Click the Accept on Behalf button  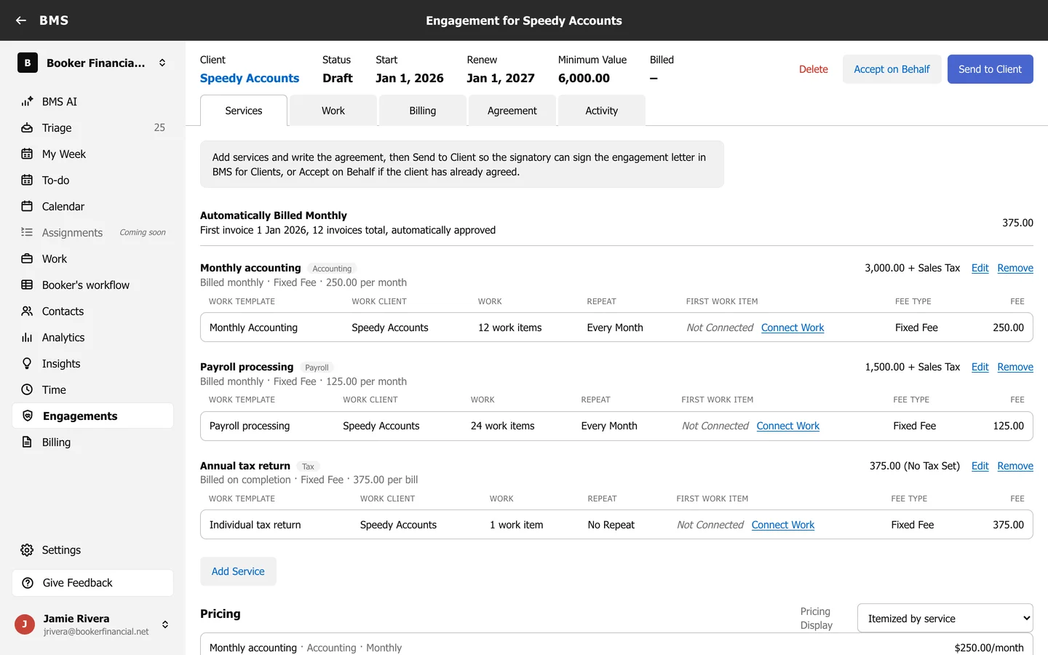click(892, 69)
